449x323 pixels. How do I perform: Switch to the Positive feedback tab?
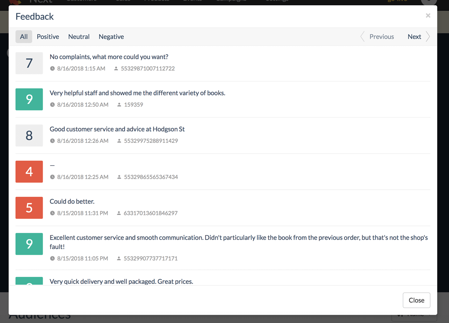(48, 37)
